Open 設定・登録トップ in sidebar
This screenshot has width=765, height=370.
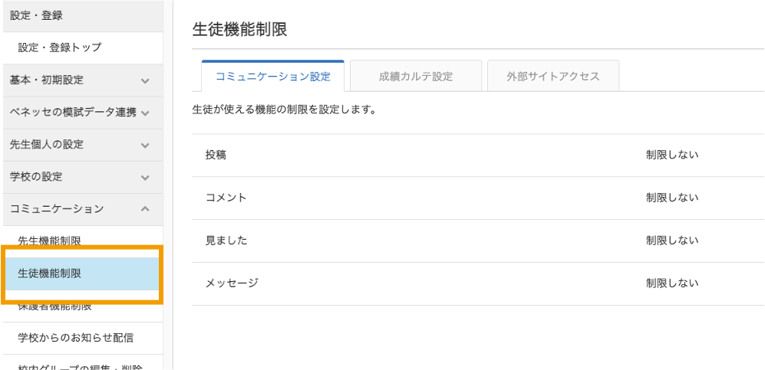[60, 47]
